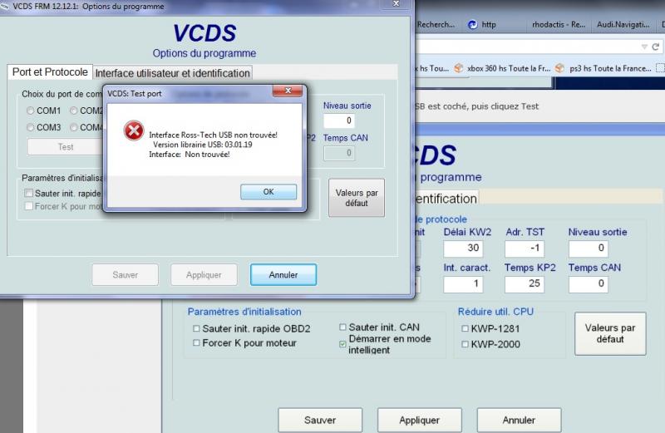This screenshot has height=433, width=665.
Task: Click Niveau sortie field in front window
Action: pyautogui.click(x=339, y=121)
